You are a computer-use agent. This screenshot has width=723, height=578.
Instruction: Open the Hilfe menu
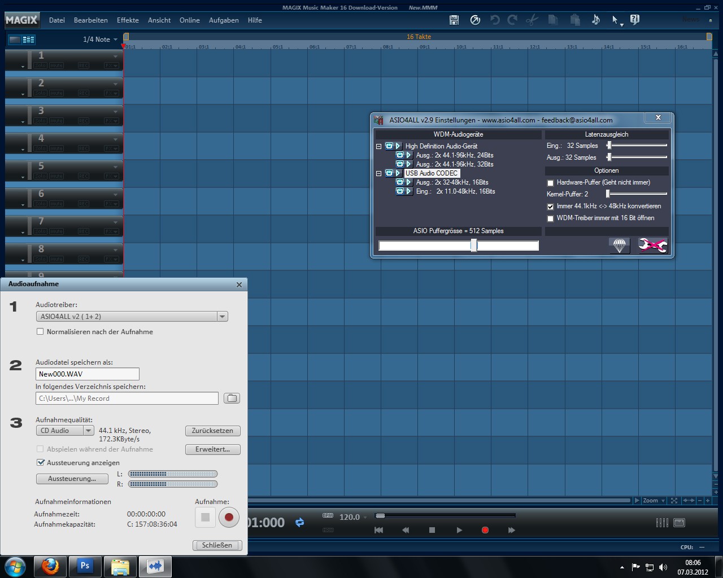pyautogui.click(x=255, y=20)
